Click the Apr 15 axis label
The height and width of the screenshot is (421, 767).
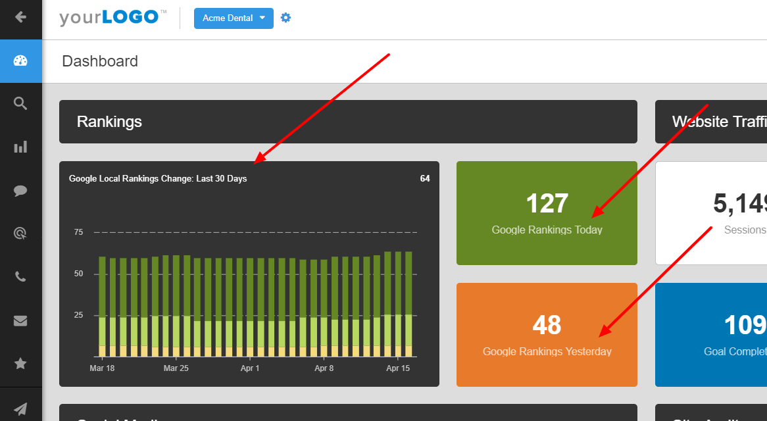(398, 368)
